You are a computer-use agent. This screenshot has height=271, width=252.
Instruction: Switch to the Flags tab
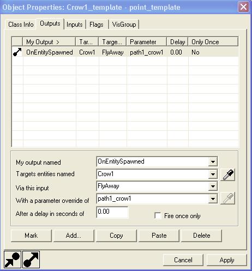97,25
